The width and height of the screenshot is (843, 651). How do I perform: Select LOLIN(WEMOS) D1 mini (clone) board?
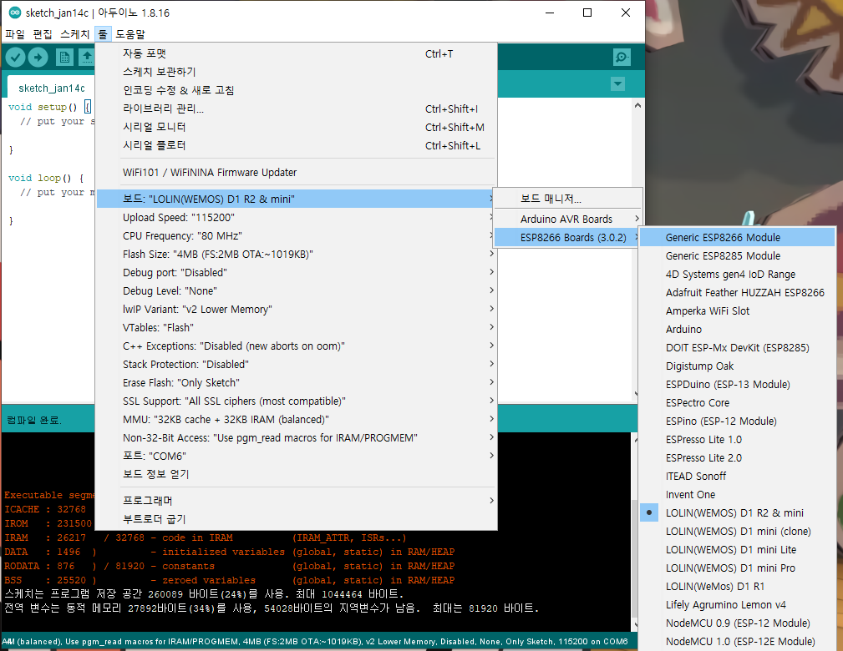(x=738, y=531)
